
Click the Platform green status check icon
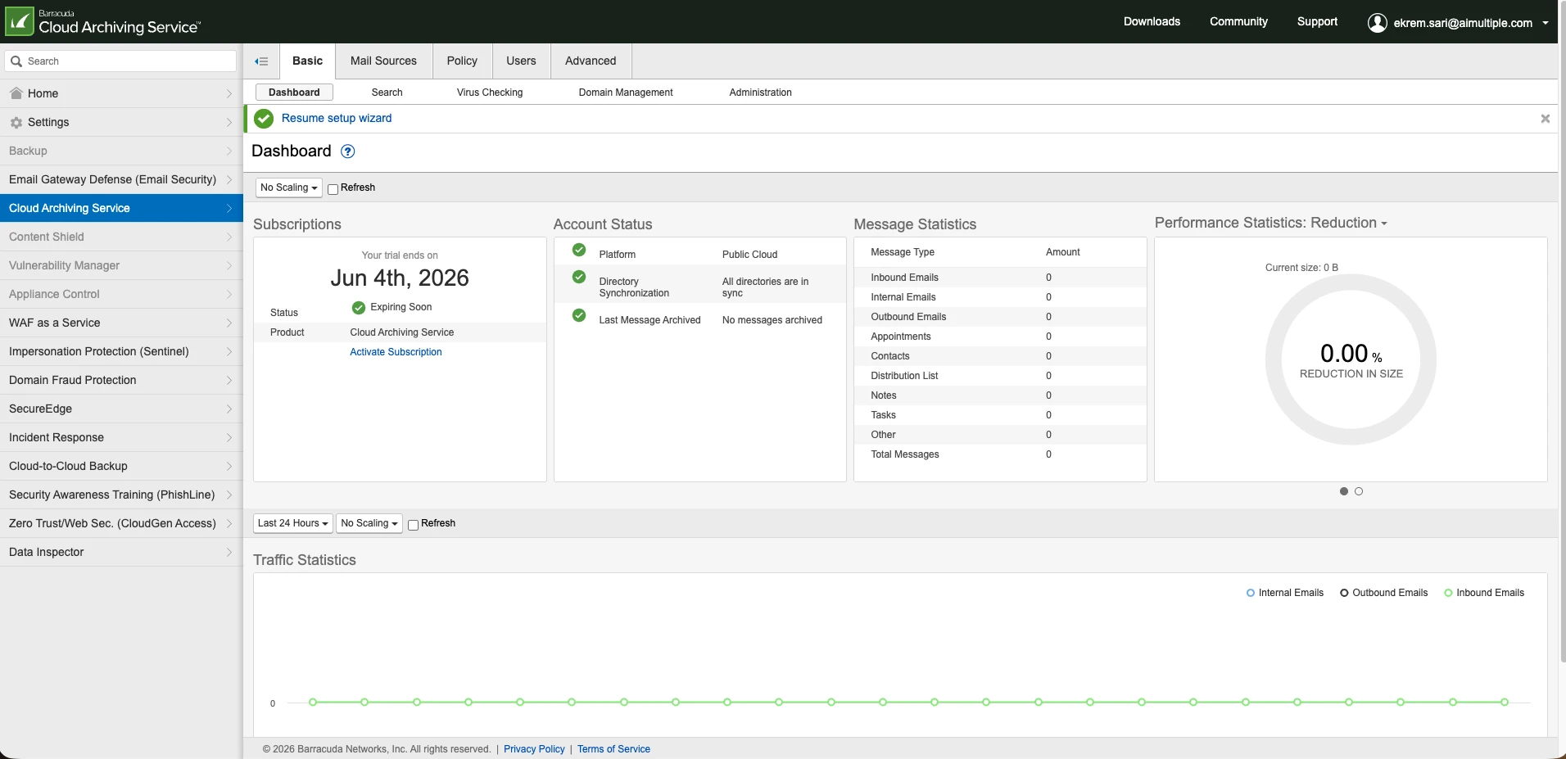pos(579,250)
